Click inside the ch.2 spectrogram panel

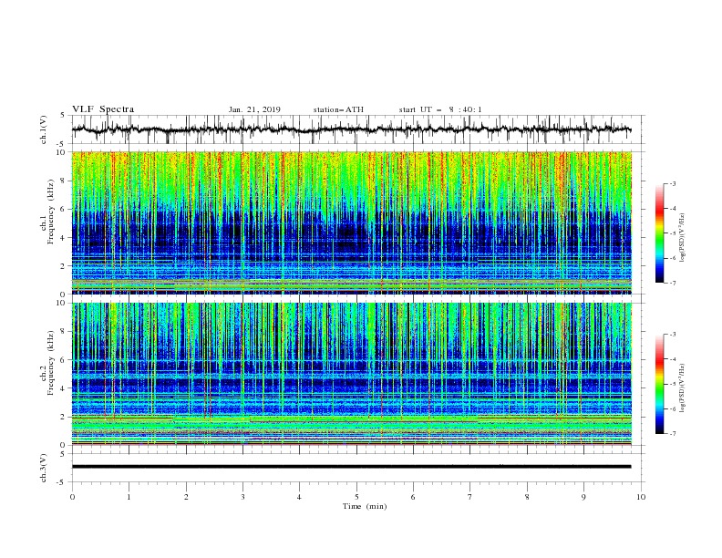click(351, 374)
